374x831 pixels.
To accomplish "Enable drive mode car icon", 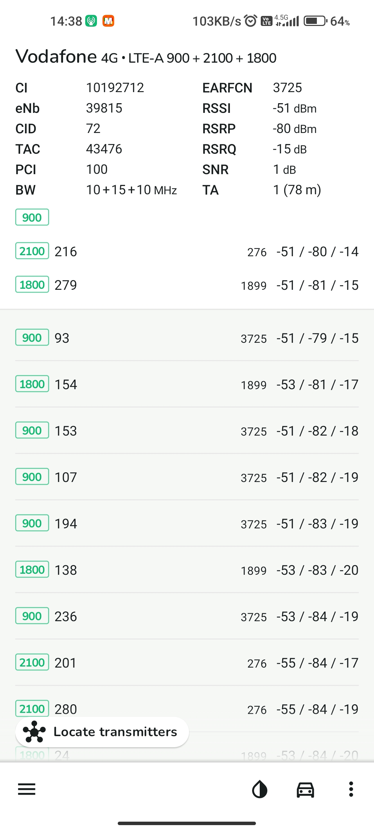I will 305,789.
